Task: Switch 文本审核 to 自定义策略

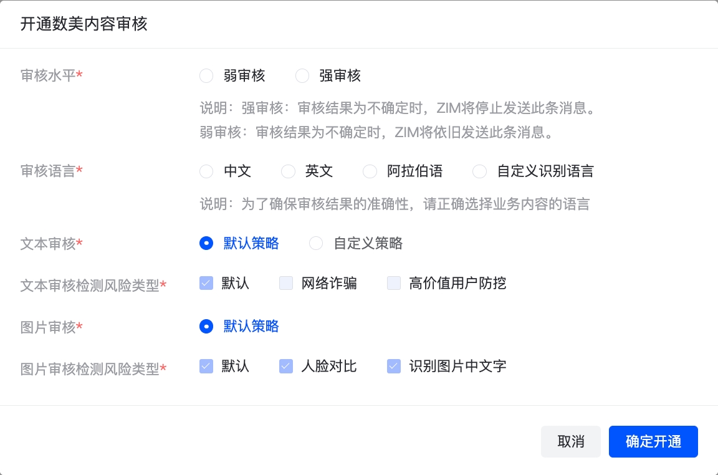Action: click(317, 244)
